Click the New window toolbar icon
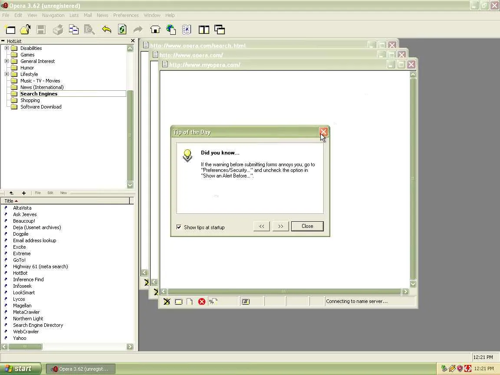This screenshot has width=500, height=375. 10,30
